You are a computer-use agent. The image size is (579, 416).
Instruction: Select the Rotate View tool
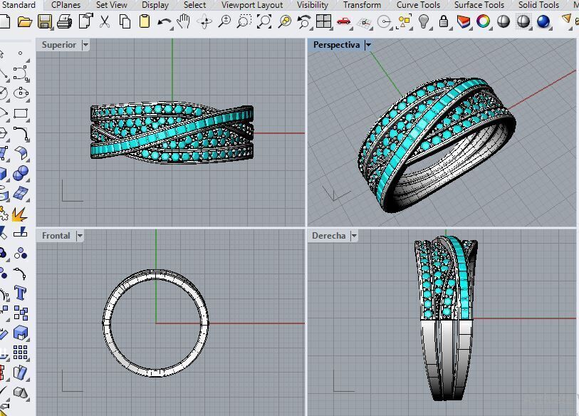[x=204, y=22]
